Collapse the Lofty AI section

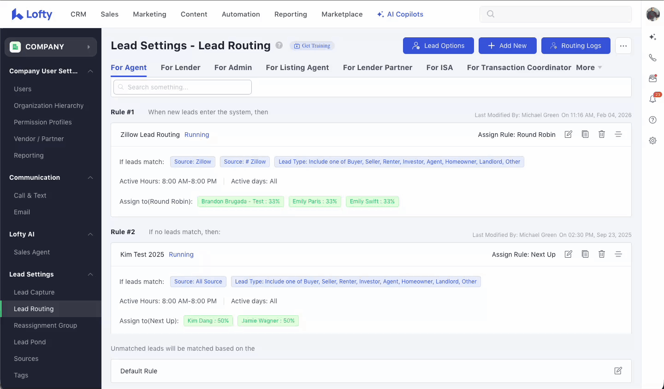coord(90,234)
